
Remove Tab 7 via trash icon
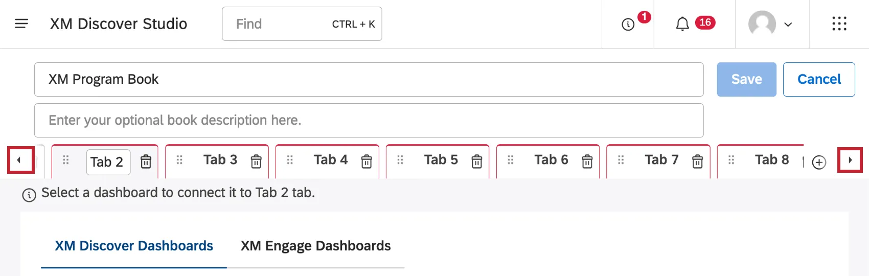point(697,162)
